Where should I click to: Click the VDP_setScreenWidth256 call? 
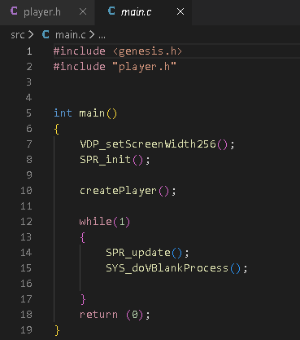point(148,144)
